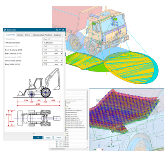168x152 pixels.
Task: Click the OK button
Action: (x=38, y=137)
